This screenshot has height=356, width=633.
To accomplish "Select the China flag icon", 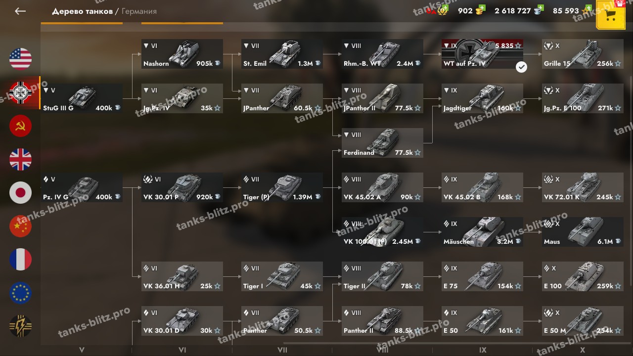I will coord(20,226).
